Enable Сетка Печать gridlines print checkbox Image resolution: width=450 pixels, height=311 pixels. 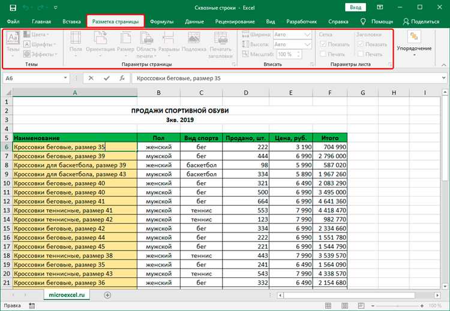click(323, 54)
